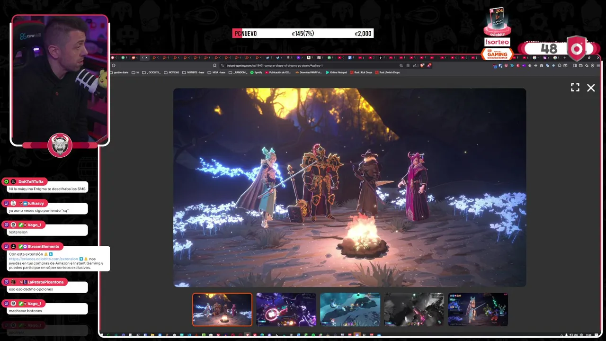Bookmark this page via address bar icon
Viewport: 606px width, 341px height.
214,65
